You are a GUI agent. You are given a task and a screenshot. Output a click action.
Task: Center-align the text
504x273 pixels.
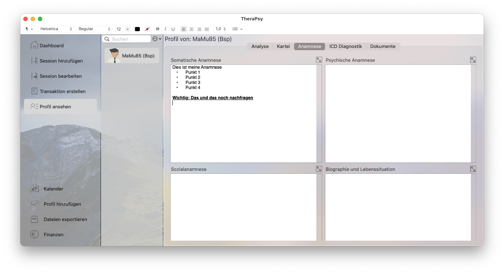[191, 29]
